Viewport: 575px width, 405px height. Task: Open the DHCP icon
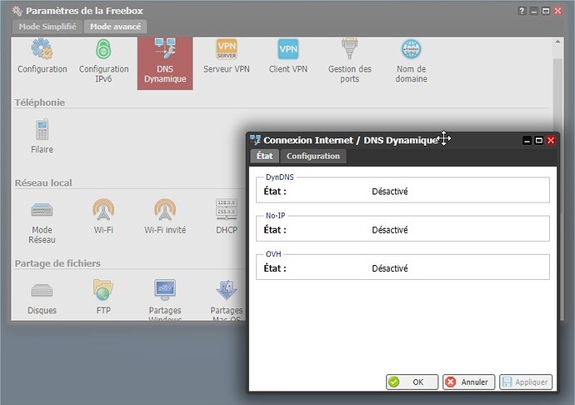pyautogui.click(x=227, y=209)
